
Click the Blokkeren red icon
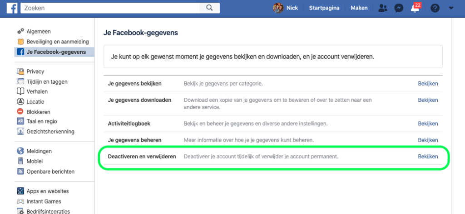[20, 112]
